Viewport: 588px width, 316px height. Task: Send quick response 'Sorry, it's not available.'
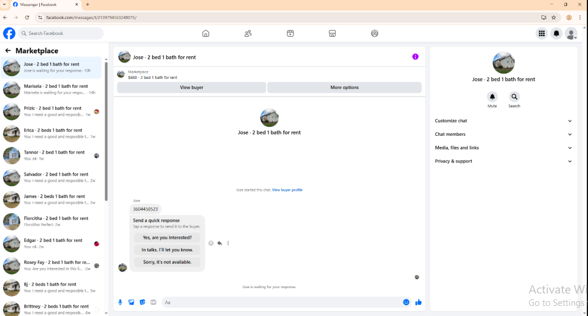coord(167,262)
